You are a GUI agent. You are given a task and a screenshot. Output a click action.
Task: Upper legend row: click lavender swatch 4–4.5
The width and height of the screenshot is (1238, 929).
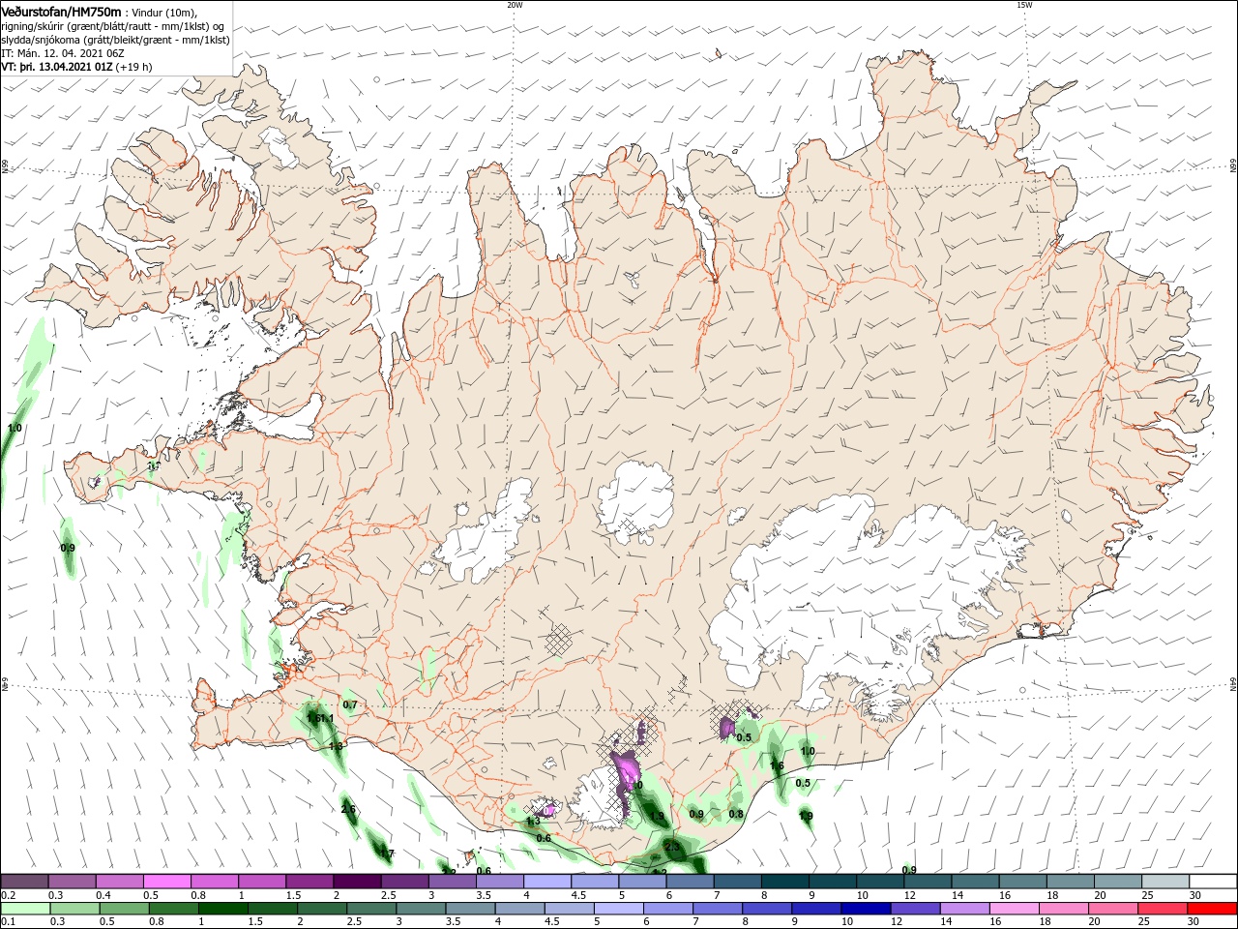[x=547, y=882]
